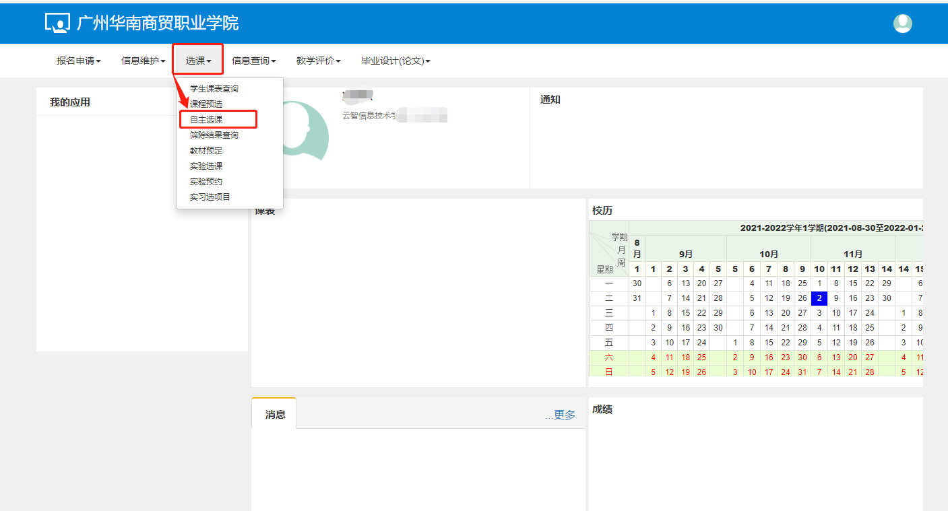
Task: Click the college logo icon in header
Action: 57,23
